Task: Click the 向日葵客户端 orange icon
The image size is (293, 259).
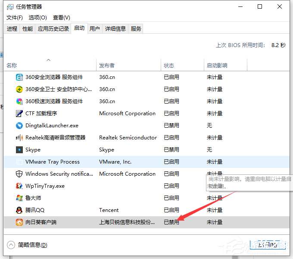Action: pyautogui.click(x=19, y=222)
